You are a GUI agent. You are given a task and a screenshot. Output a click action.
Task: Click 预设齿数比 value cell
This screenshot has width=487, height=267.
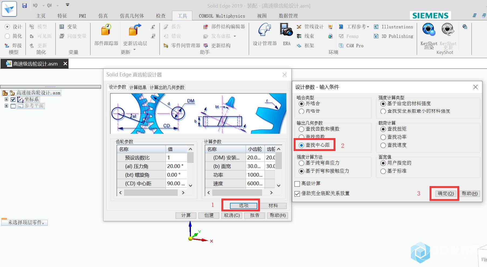coord(176,158)
